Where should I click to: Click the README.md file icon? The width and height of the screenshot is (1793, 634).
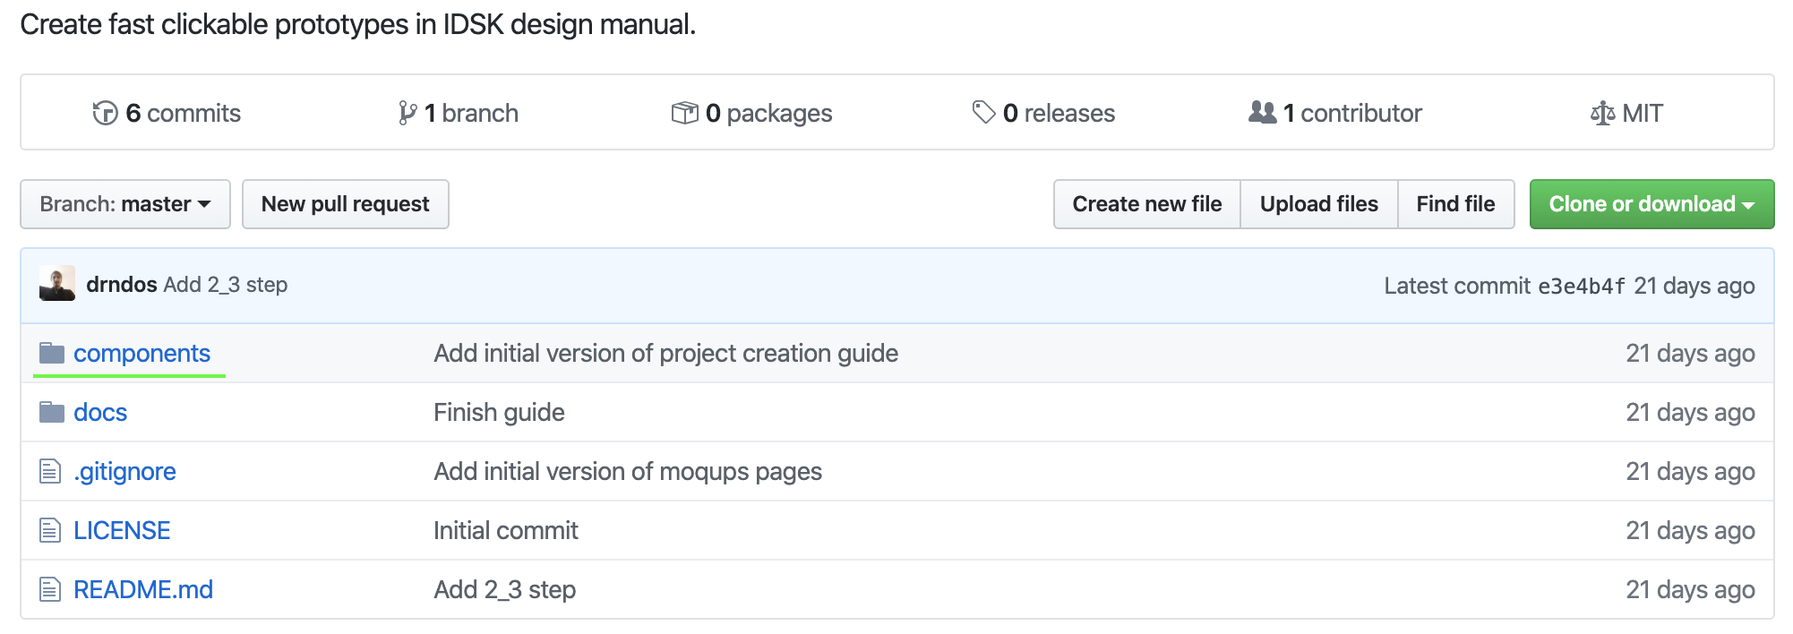click(50, 589)
